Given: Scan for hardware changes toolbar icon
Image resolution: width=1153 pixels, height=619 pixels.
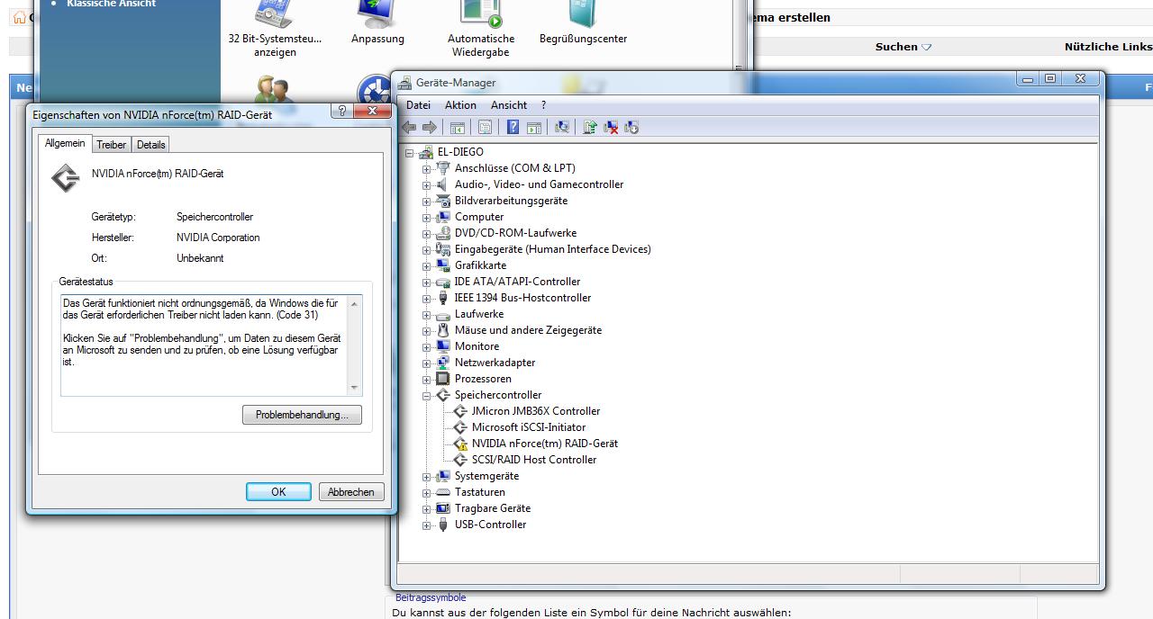Looking at the screenshot, I should click(x=562, y=128).
